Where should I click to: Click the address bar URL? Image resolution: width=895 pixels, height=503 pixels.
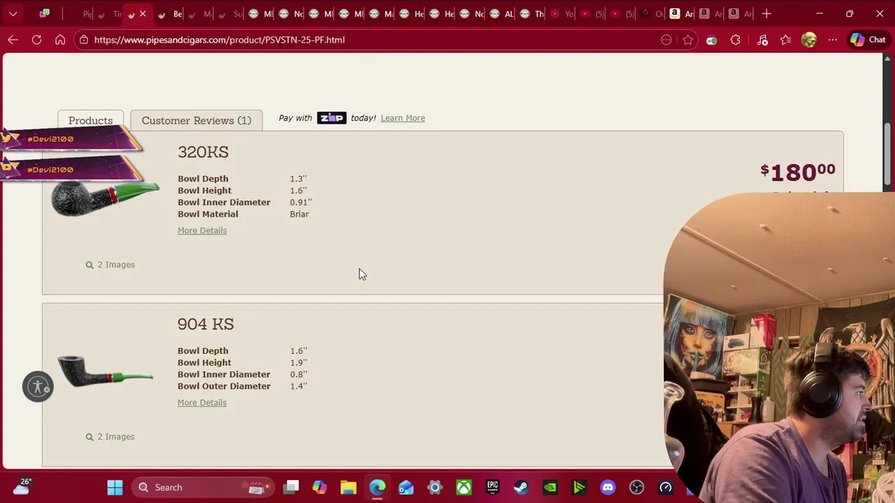(x=219, y=40)
